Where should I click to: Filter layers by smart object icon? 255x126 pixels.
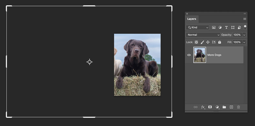[239, 28]
